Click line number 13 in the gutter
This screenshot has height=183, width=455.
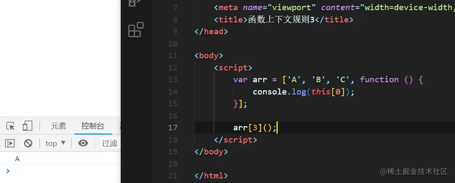pyautogui.click(x=173, y=79)
